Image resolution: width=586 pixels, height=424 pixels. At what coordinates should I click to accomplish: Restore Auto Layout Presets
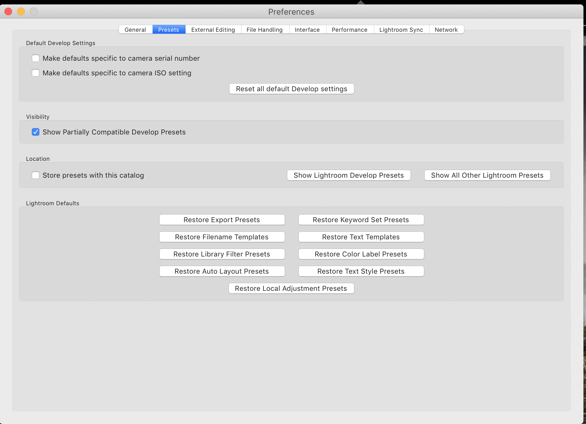pos(222,271)
